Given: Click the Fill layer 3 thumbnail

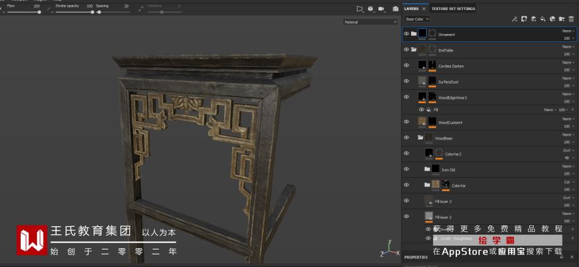Looking at the screenshot, I should (429, 200).
